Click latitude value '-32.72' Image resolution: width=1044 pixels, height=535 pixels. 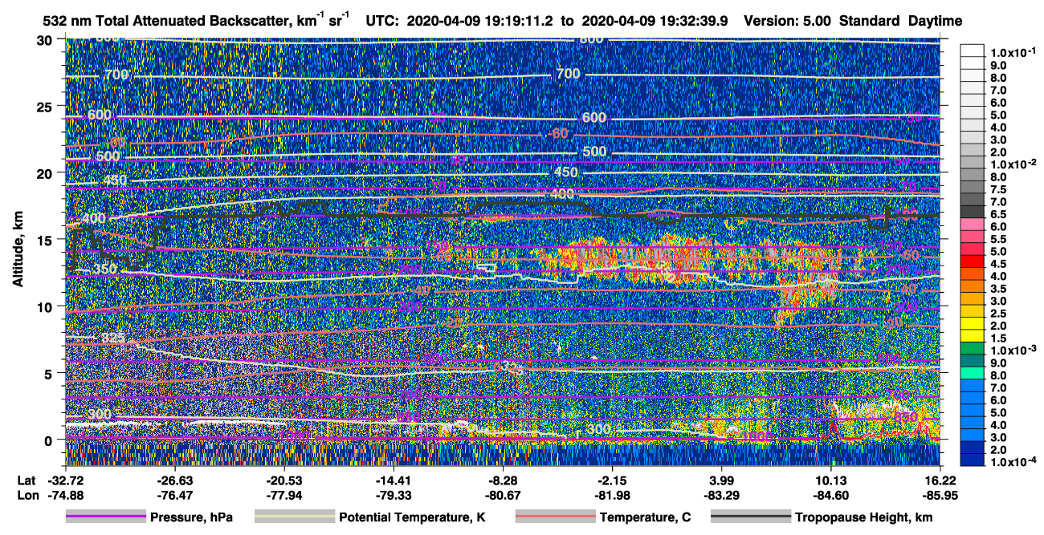(66, 481)
